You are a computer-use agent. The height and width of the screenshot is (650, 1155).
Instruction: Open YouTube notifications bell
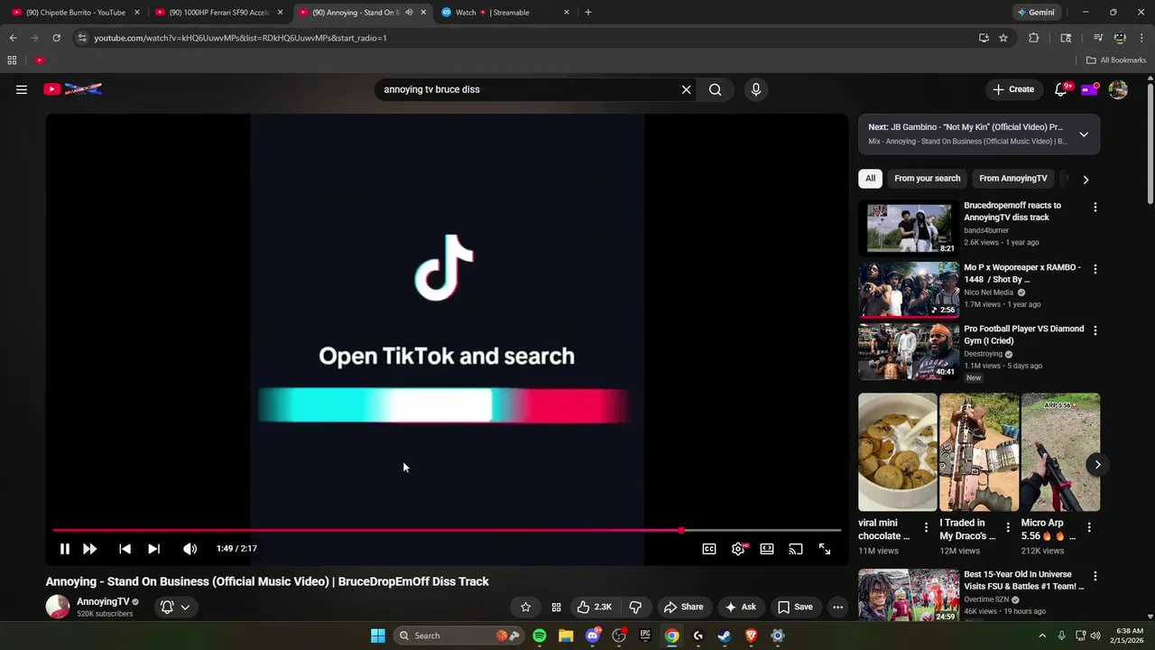tap(1062, 89)
